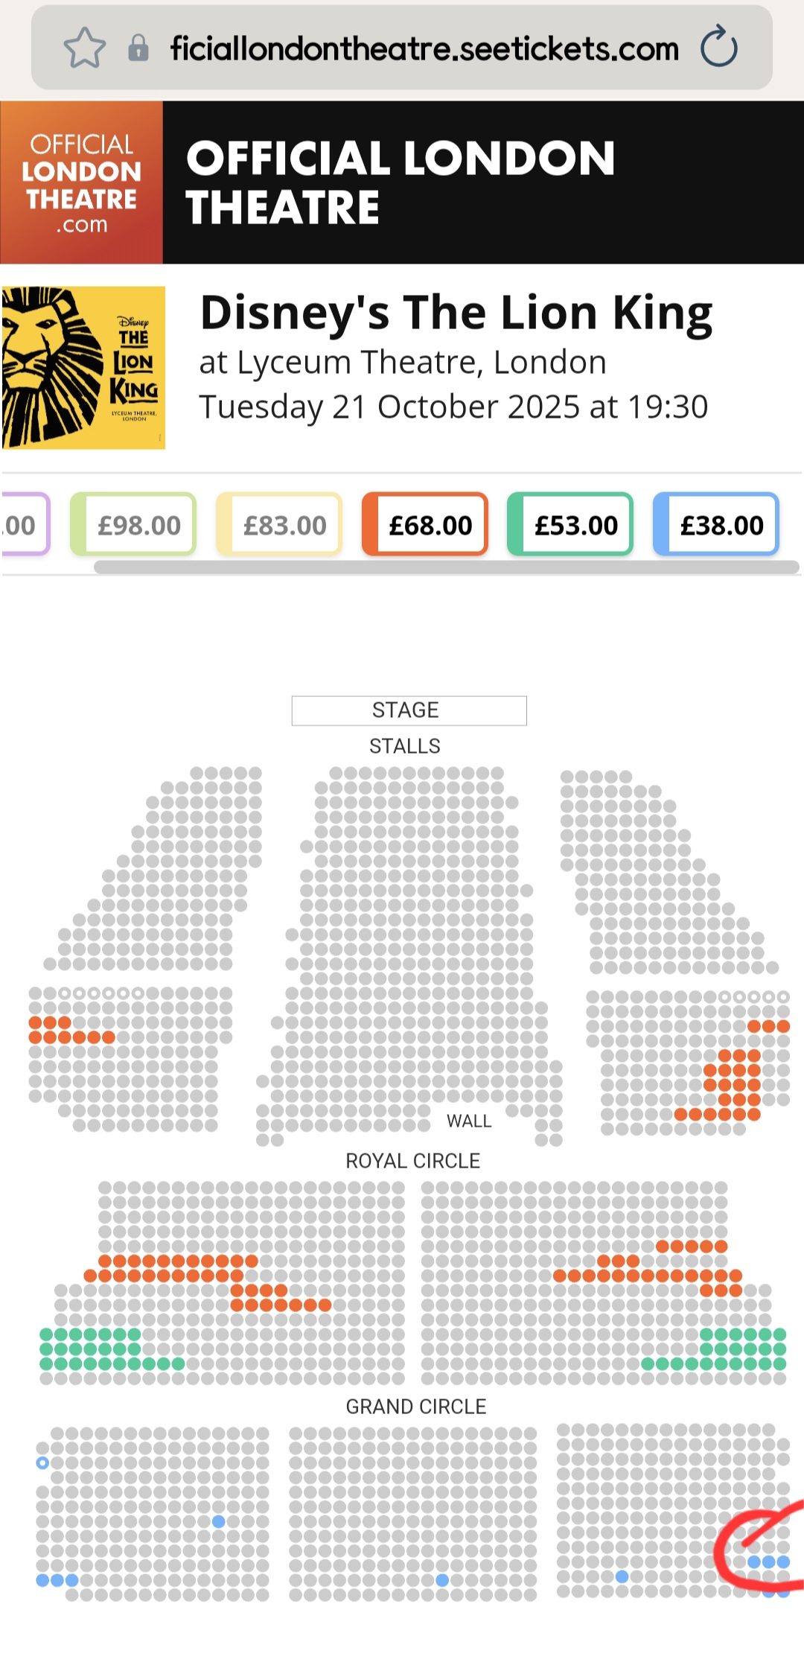Select the outlined blue seat in Grand Circle left
Screen dimensions: 804x1665
42,1462
